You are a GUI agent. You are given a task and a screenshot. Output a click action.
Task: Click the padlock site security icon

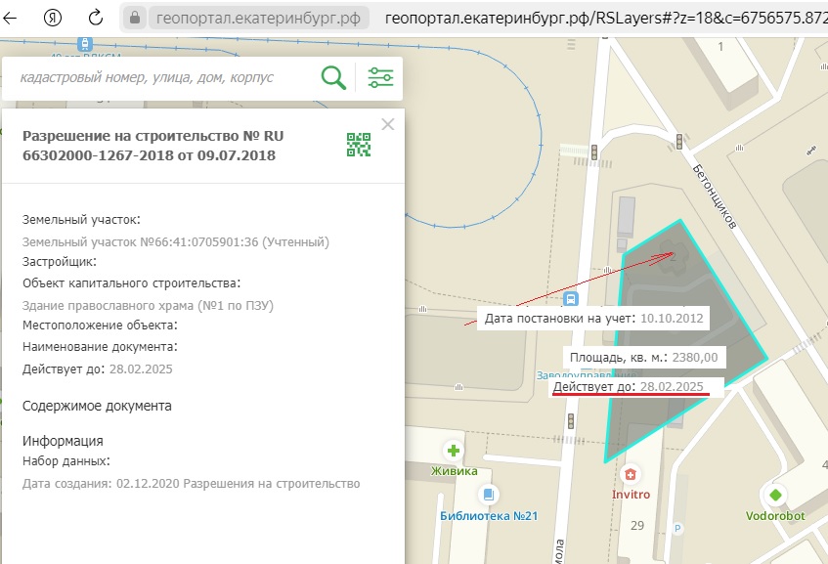136,18
